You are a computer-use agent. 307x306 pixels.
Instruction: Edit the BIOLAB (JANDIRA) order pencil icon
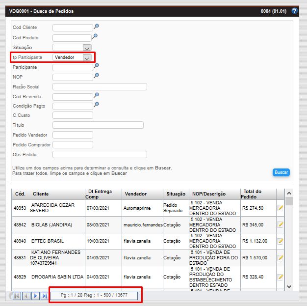pos(281,224)
